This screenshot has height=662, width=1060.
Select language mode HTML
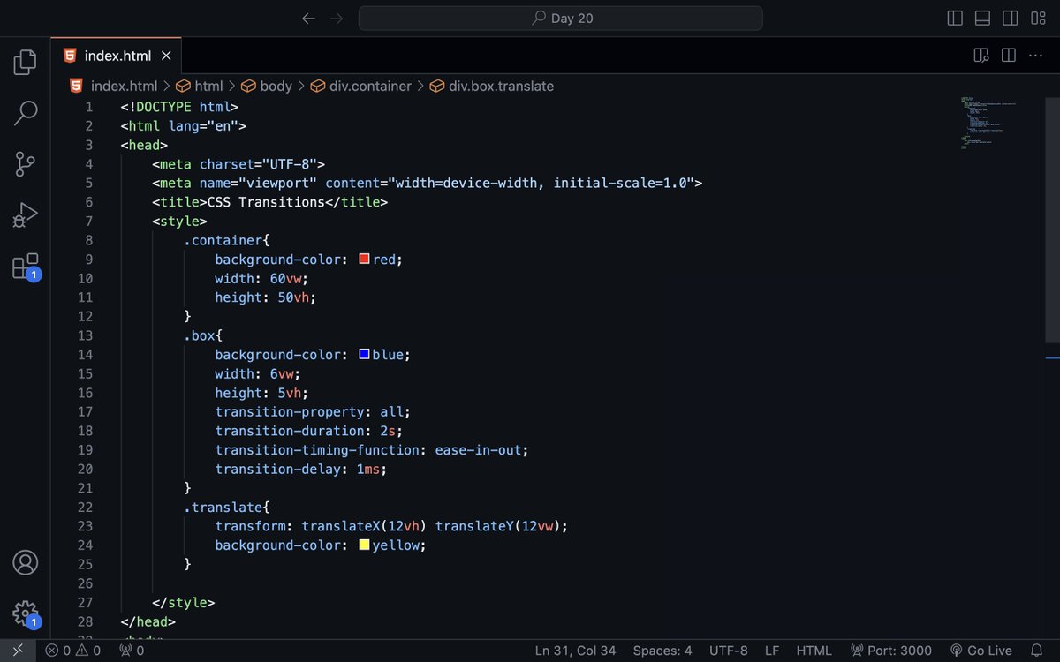[814, 651]
